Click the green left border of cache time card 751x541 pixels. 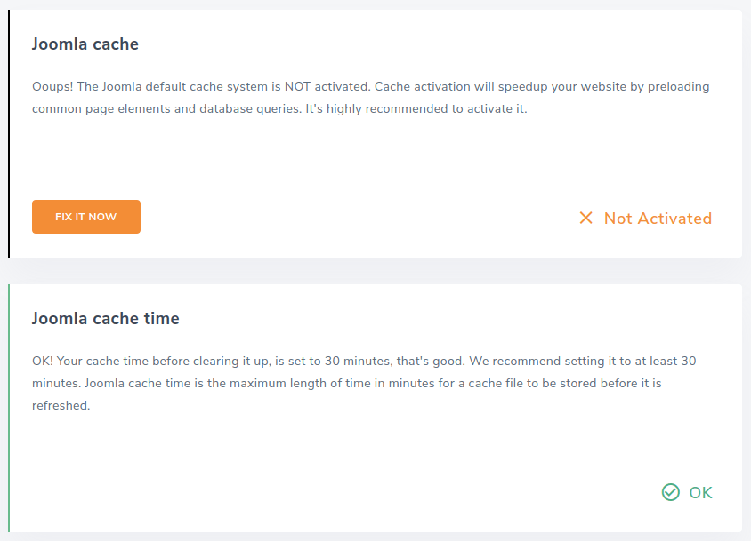(x=9, y=408)
